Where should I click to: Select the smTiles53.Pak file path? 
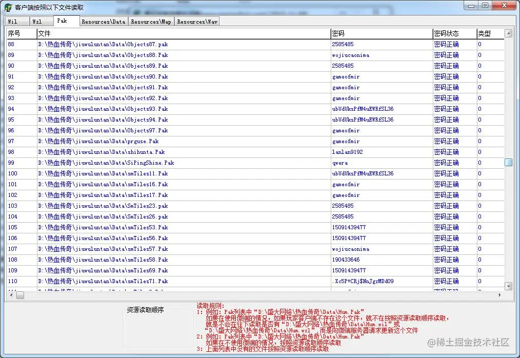pos(103,227)
